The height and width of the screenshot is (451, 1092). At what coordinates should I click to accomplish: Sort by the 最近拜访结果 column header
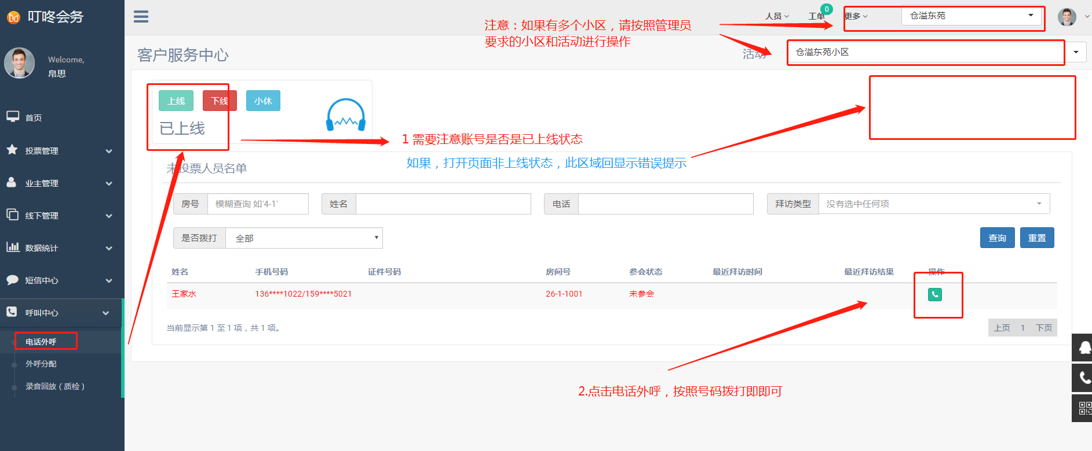[x=868, y=272]
